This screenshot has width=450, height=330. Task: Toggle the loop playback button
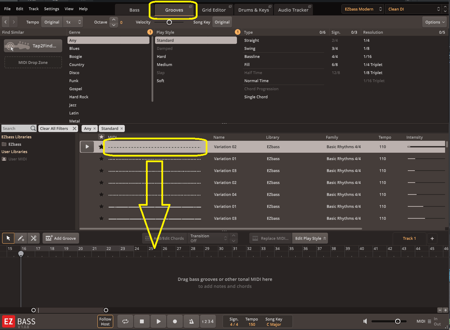point(125,321)
